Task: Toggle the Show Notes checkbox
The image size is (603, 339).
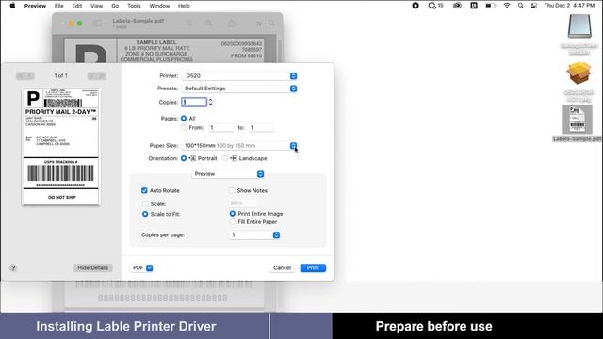Action: pos(232,190)
